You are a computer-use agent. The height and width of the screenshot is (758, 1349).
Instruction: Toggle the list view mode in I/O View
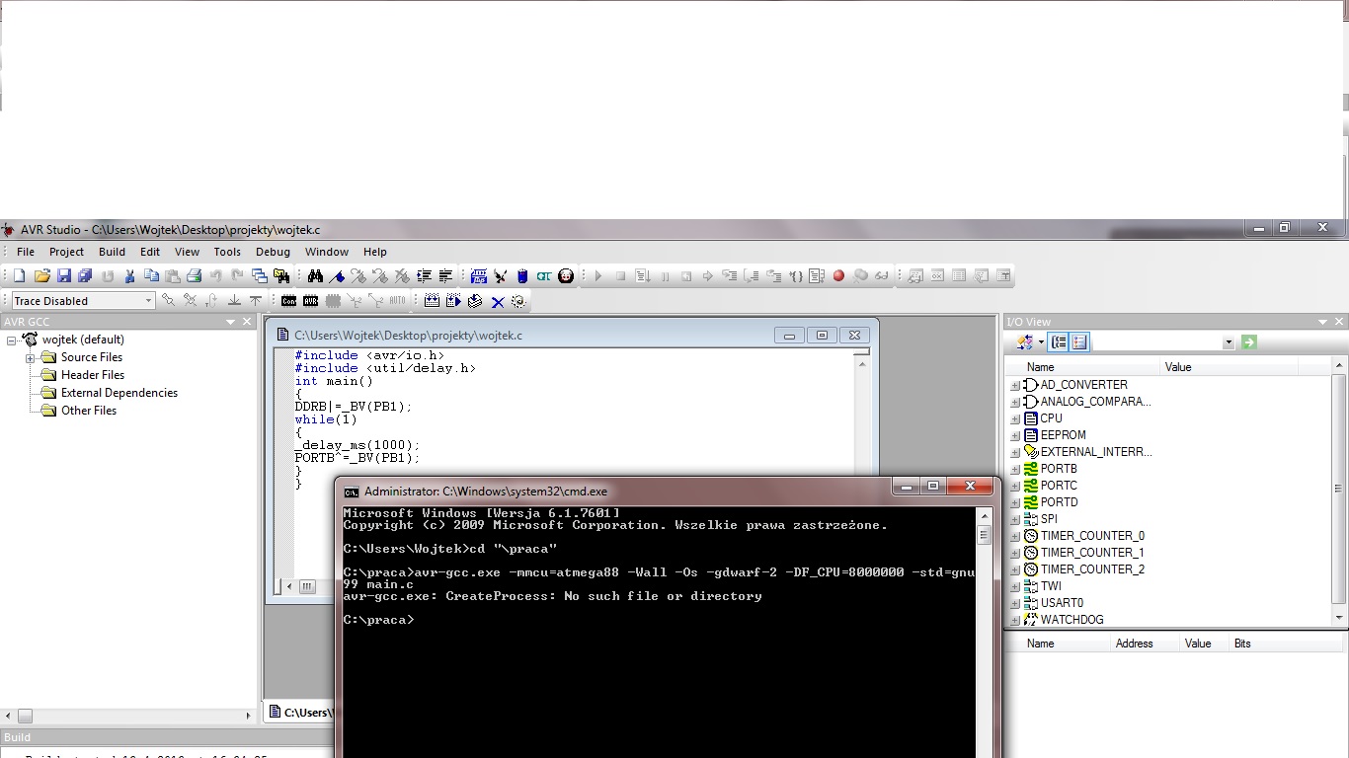pyautogui.click(x=1078, y=342)
